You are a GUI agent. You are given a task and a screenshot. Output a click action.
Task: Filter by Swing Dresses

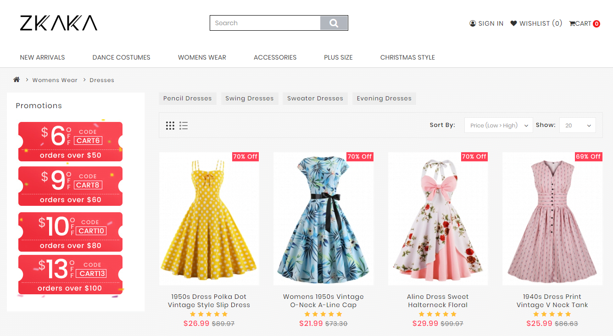tap(249, 99)
